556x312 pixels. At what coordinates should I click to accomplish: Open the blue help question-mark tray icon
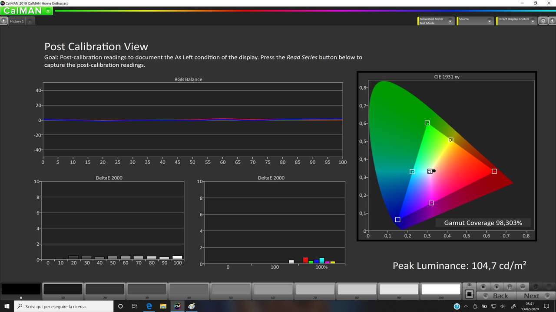tap(457, 306)
